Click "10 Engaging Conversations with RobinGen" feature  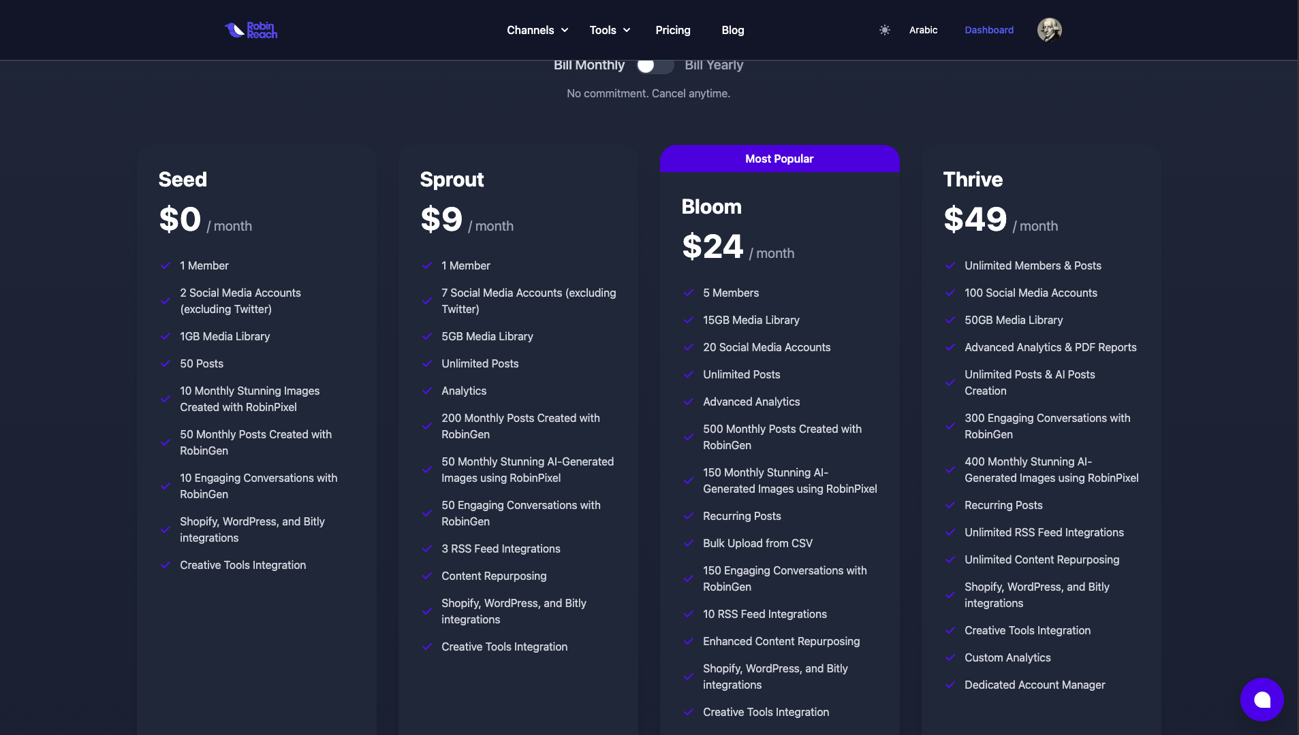(258, 486)
